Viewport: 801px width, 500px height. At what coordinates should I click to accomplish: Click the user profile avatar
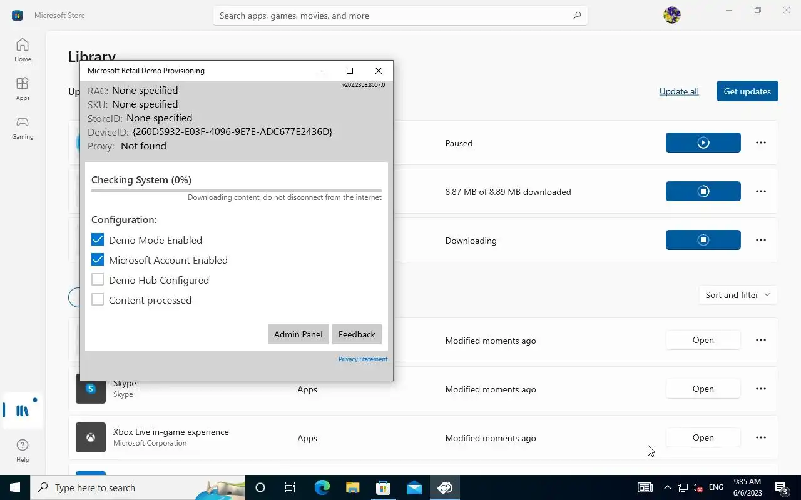pyautogui.click(x=671, y=15)
